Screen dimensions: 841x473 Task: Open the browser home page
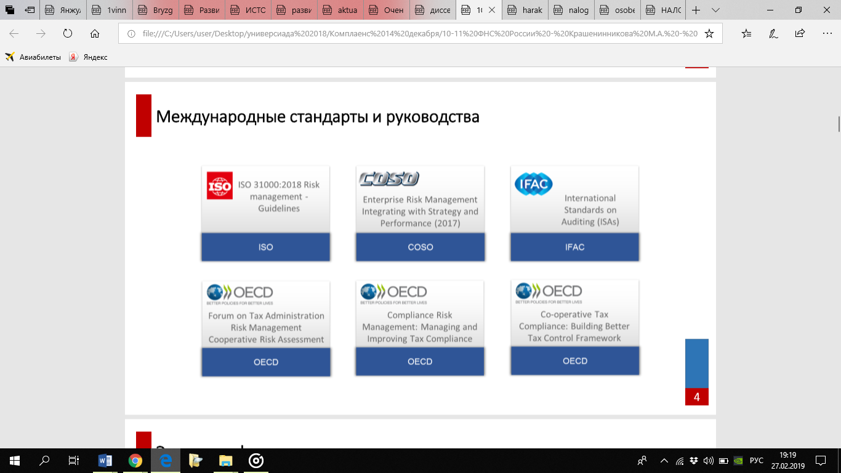94,34
